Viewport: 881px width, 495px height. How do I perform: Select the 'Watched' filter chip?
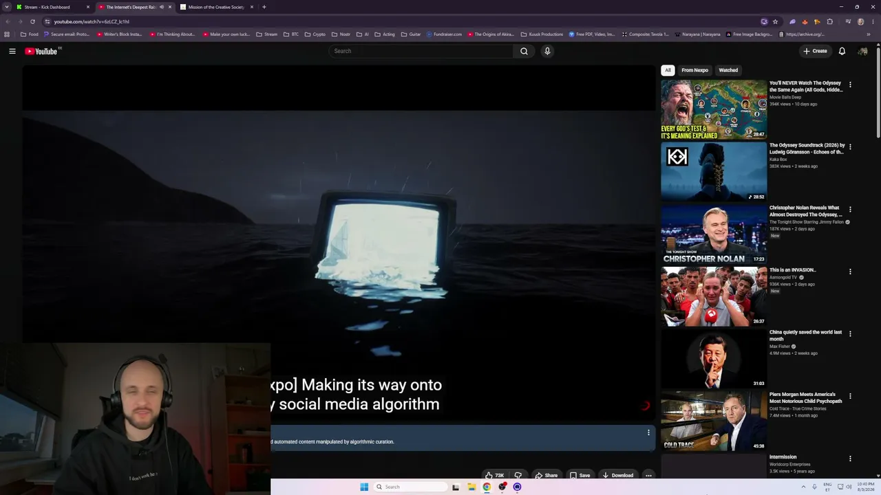click(728, 70)
